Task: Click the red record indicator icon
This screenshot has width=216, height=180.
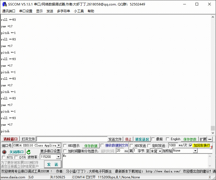Action: click(x=4, y=152)
